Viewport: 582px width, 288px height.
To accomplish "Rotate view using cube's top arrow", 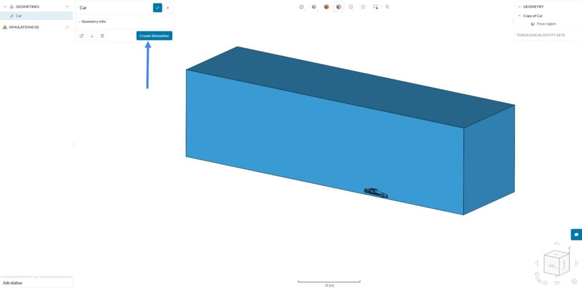I will pyautogui.click(x=556, y=243).
